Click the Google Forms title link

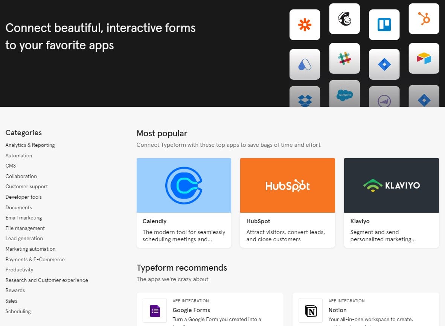(x=191, y=310)
